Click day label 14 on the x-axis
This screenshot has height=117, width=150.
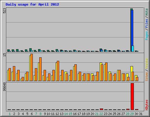tap(66, 114)
